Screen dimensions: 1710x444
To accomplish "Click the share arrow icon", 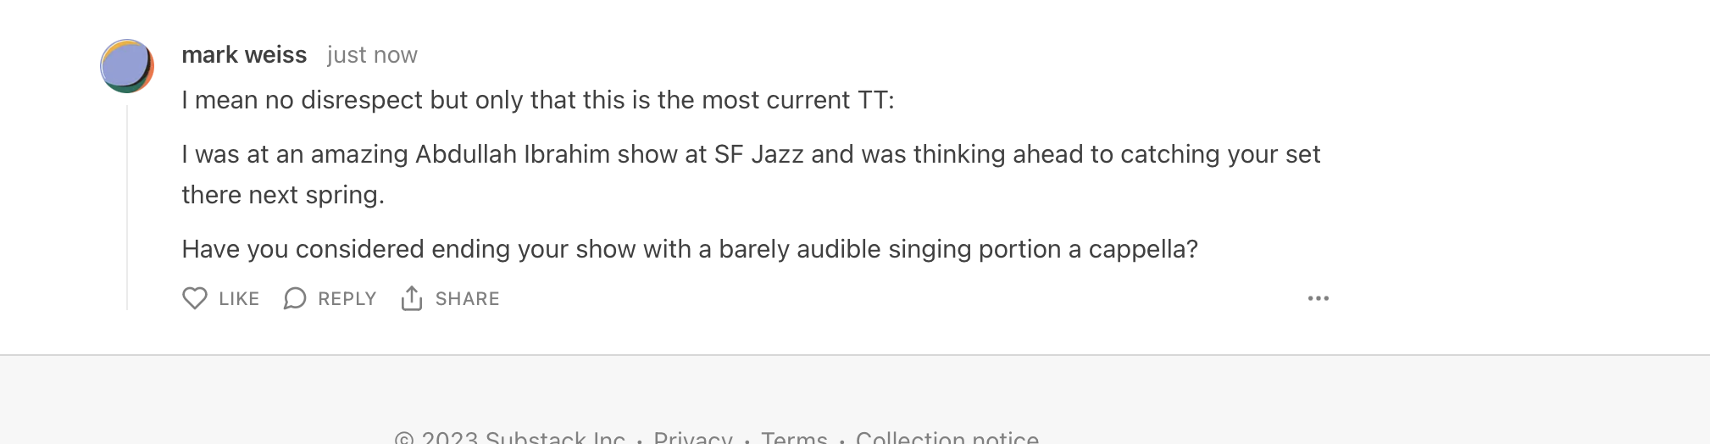I will click(412, 298).
